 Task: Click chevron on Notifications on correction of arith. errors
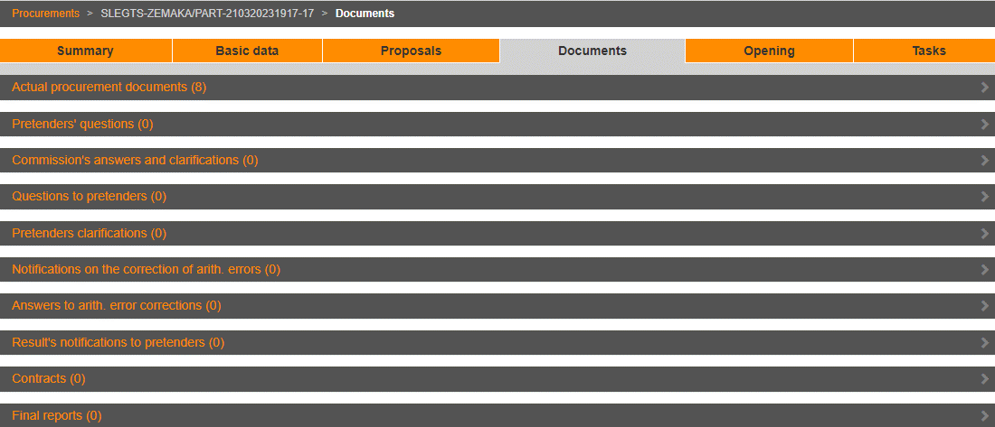click(x=984, y=269)
